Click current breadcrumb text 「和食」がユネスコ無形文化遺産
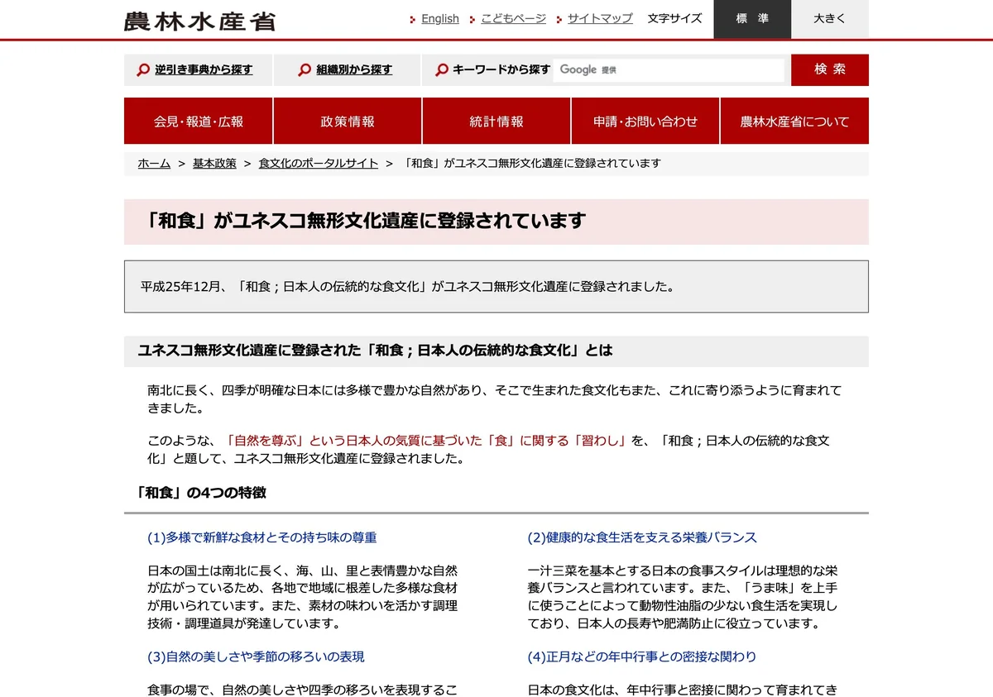Viewport: 993px width, 697px height. (533, 164)
